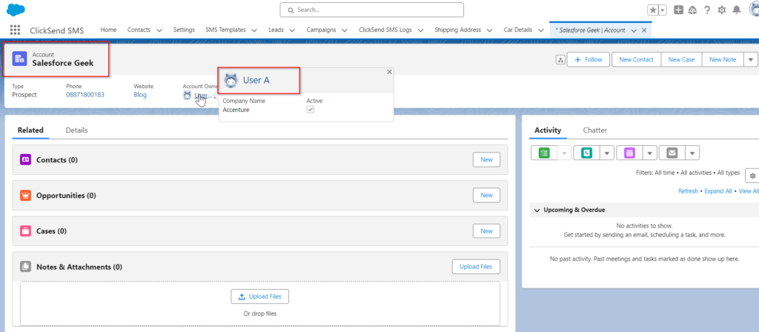This screenshot has height=332, width=759.
Task: Open the SMS Templates nav dropdown chevron
Action: 254,30
